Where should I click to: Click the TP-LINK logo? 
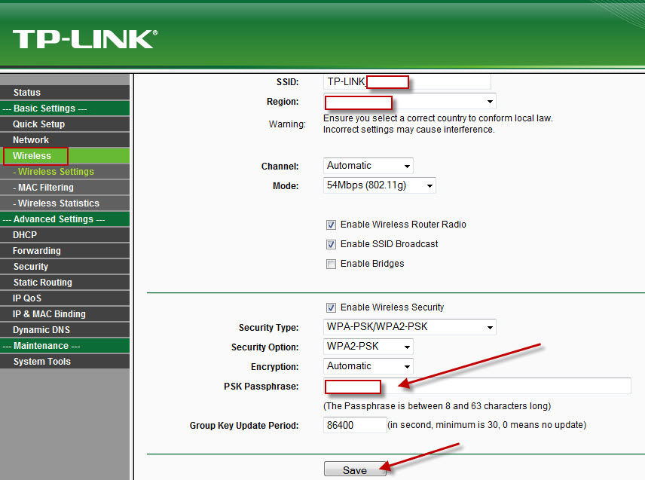coord(84,39)
